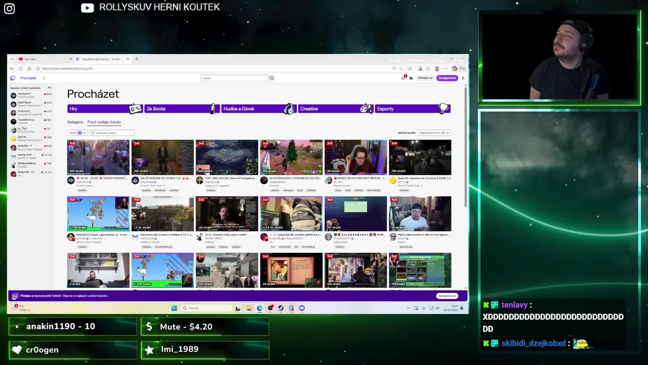Open the Hry category banner
648x365 pixels.
click(105, 108)
